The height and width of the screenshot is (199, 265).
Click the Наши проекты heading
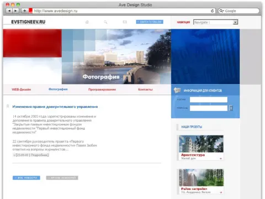[192, 127]
